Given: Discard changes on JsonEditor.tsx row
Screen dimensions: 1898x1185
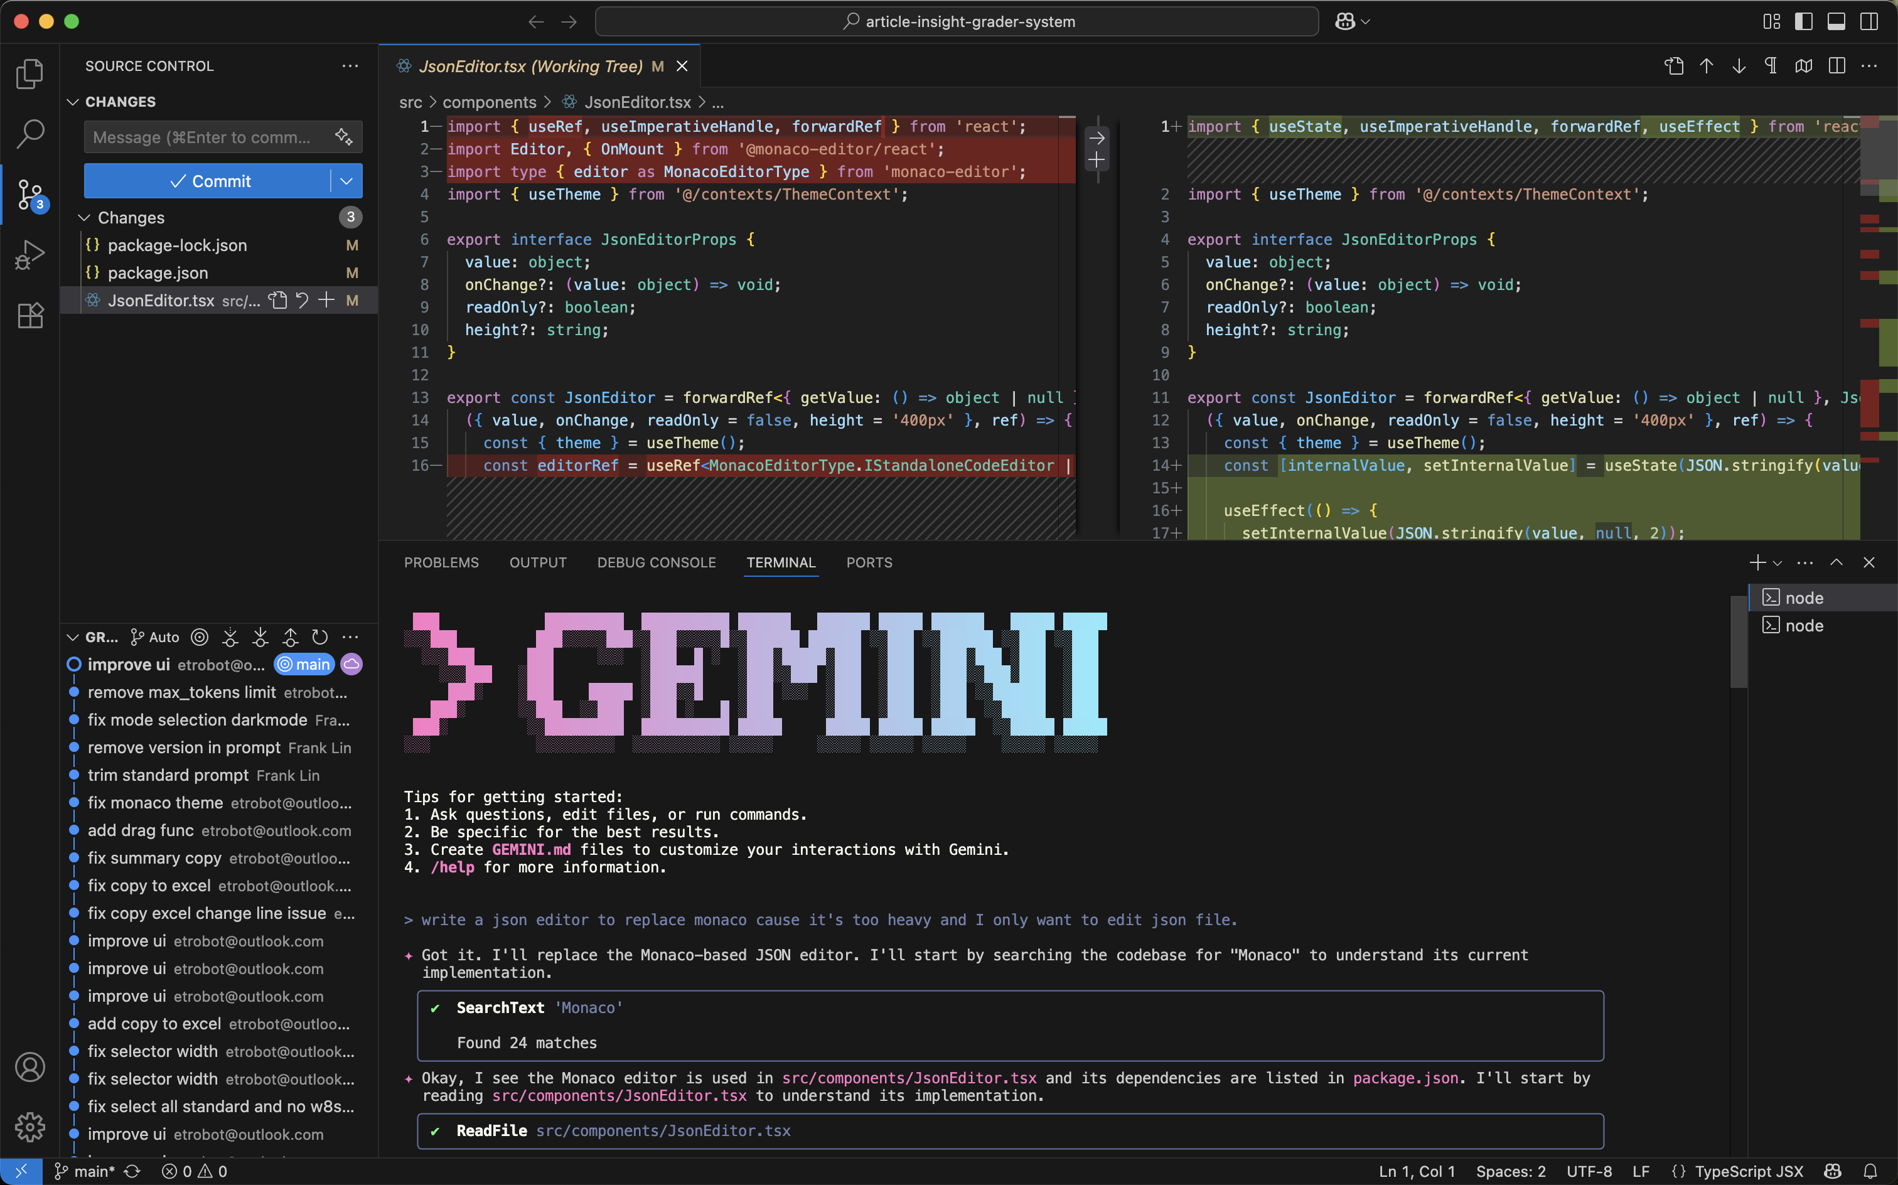Looking at the screenshot, I should click(x=302, y=300).
